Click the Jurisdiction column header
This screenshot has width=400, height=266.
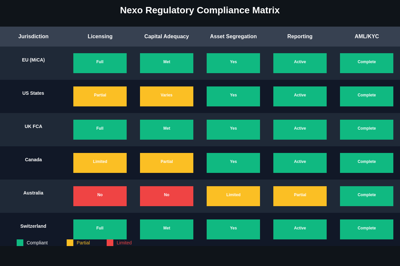(33, 37)
